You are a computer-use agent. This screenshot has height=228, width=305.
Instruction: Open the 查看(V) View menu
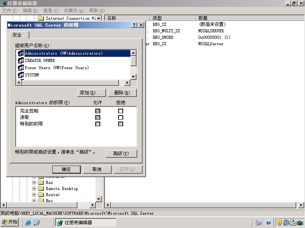(51, 11)
